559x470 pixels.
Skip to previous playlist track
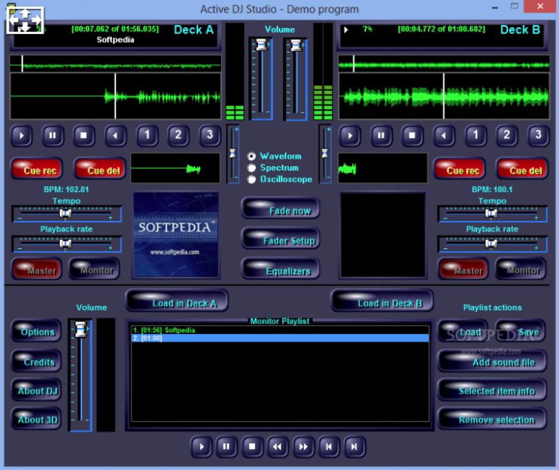tap(329, 446)
